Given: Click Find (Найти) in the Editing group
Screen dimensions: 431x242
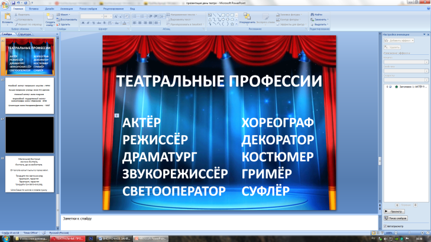Looking at the screenshot, I should click(318, 14).
